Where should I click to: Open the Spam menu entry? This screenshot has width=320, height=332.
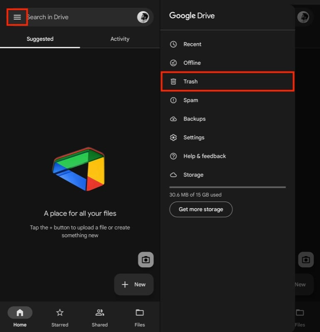click(228, 100)
